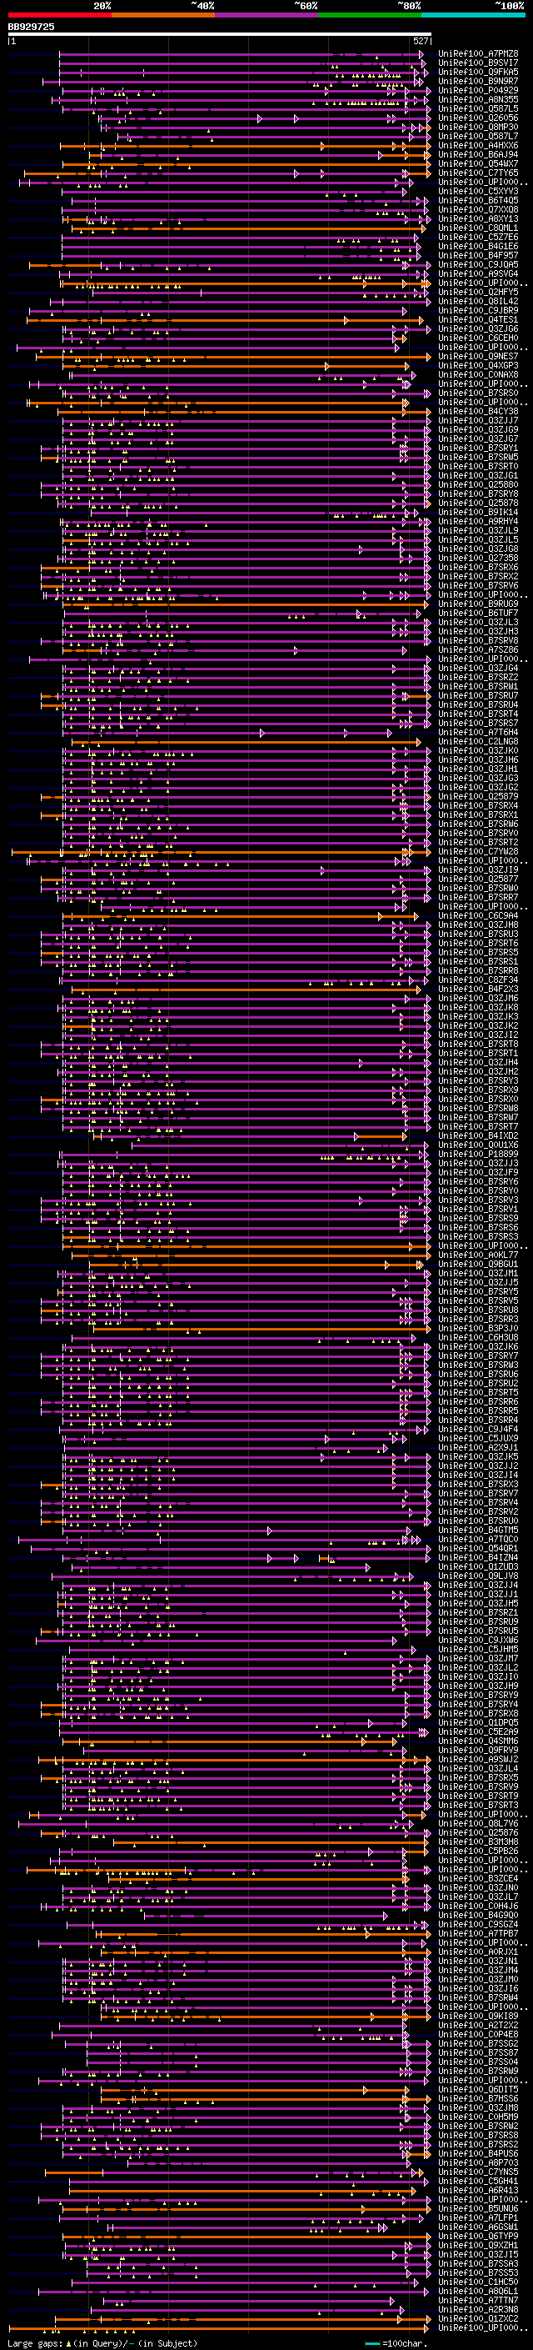
Task: Select the UniRef100_C7YW28 label
Action: coord(478,852)
